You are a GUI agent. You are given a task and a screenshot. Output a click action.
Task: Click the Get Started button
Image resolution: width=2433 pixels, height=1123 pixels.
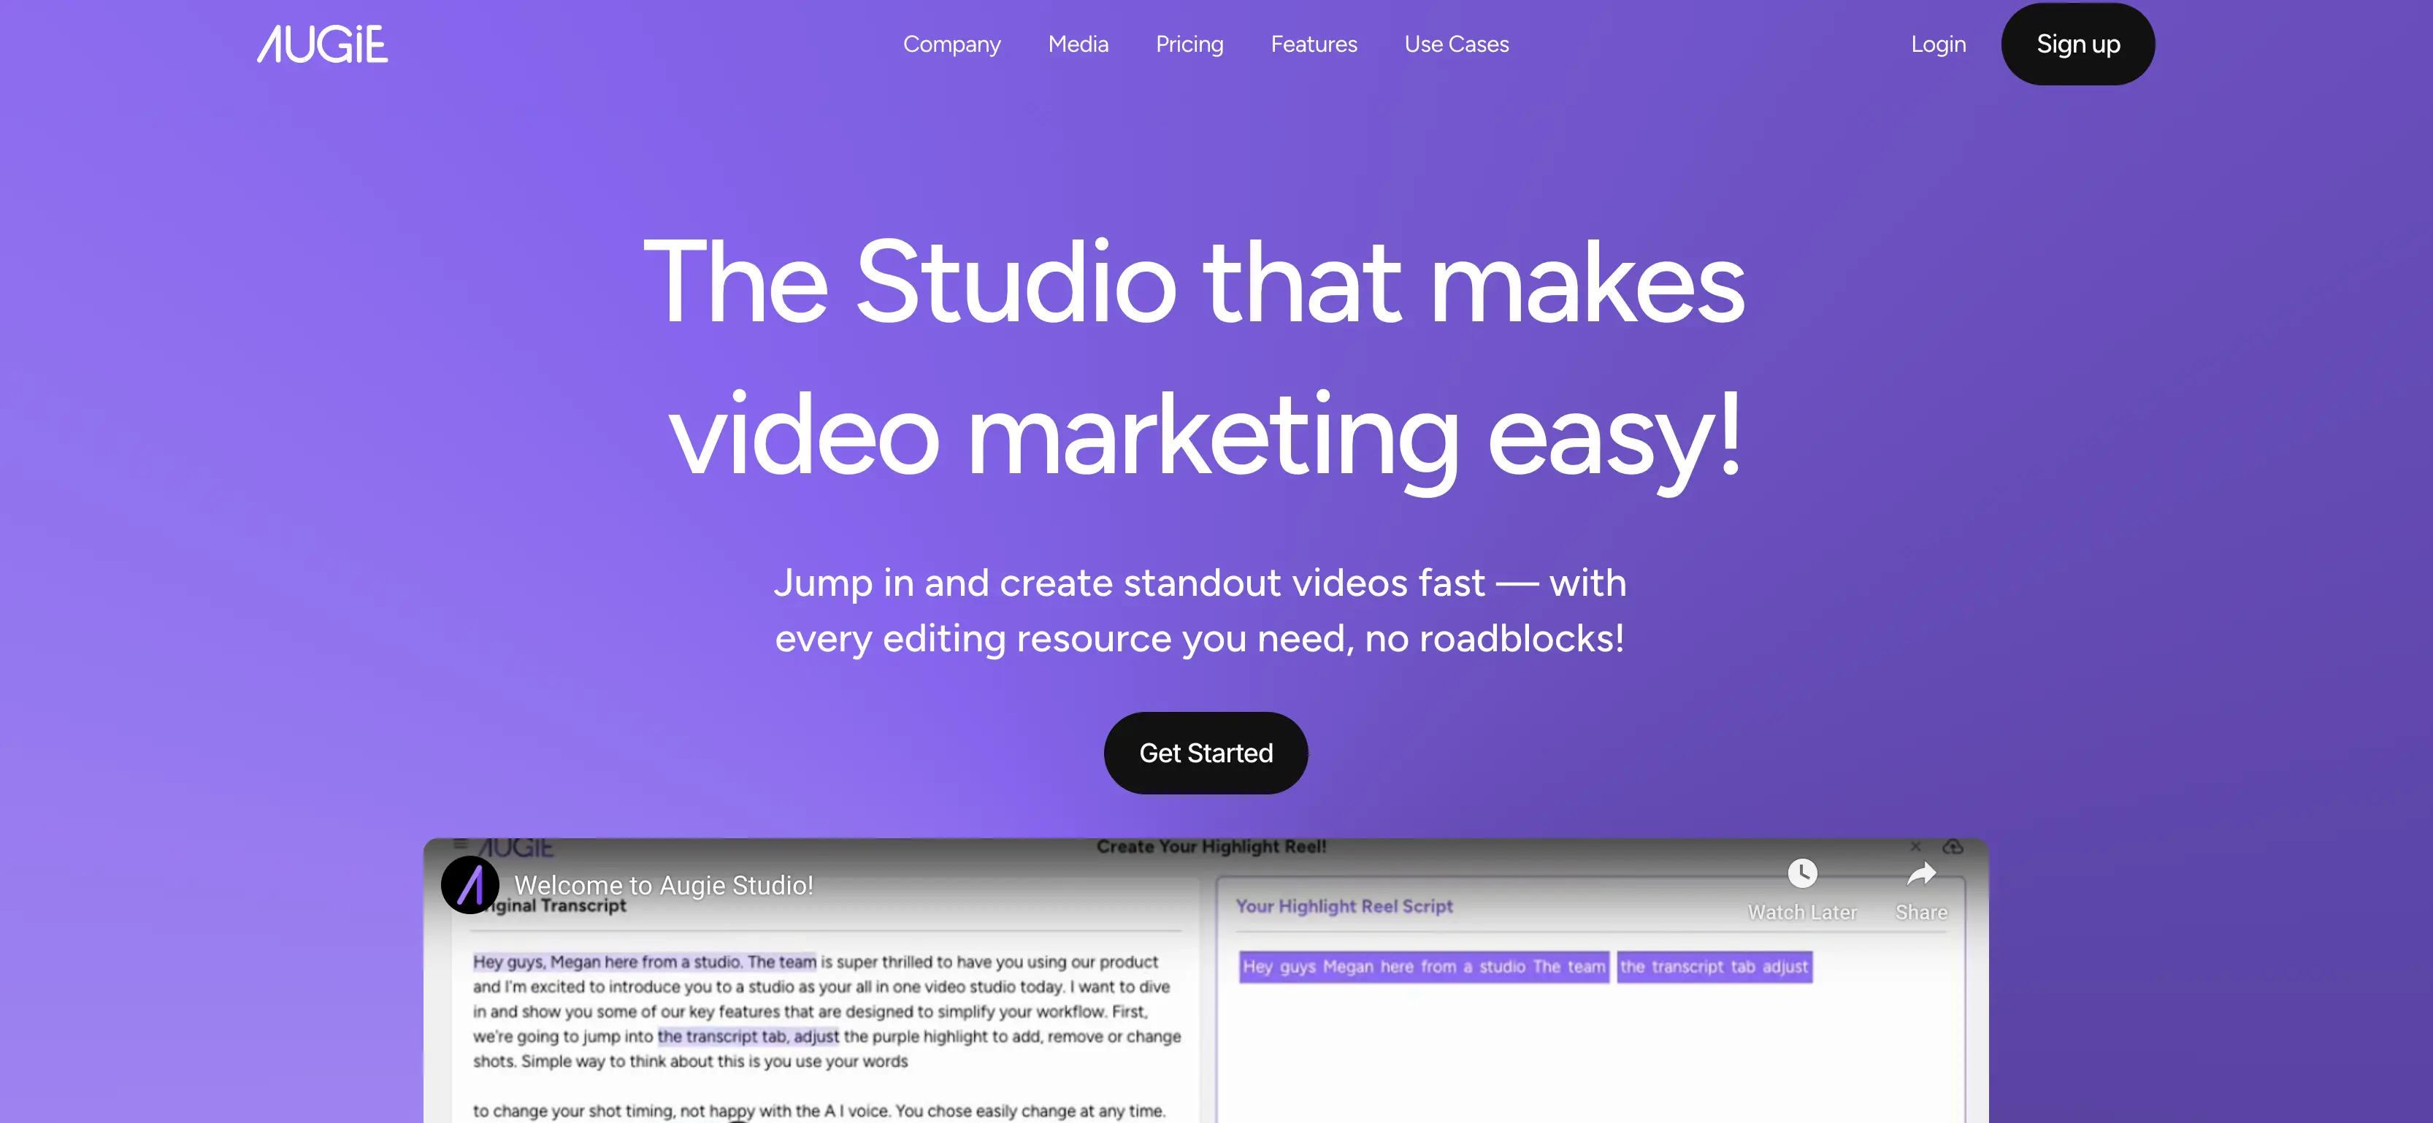click(1206, 752)
